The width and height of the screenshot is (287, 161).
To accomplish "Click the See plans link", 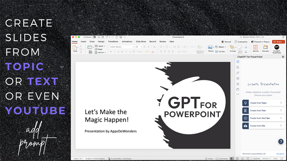I will pyautogui.click(x=280, y=153).
